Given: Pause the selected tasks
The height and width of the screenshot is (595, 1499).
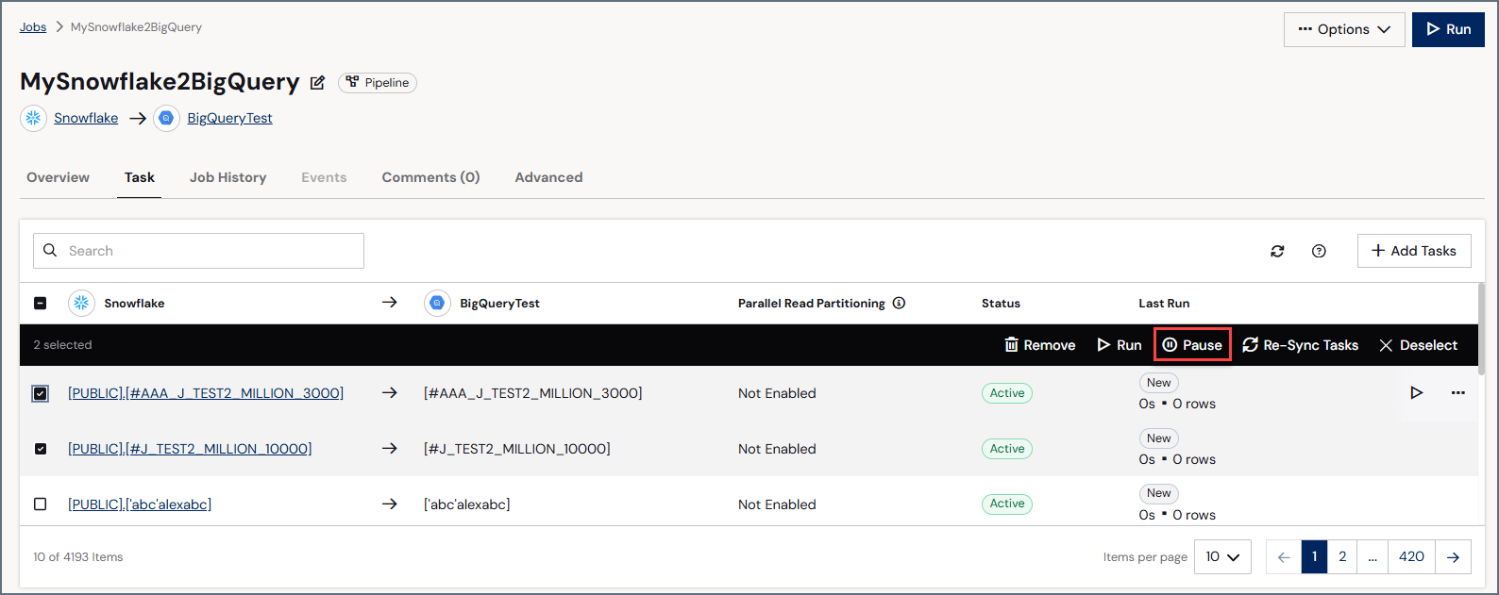Looking at the screenshot, I should click(1192, 345).
